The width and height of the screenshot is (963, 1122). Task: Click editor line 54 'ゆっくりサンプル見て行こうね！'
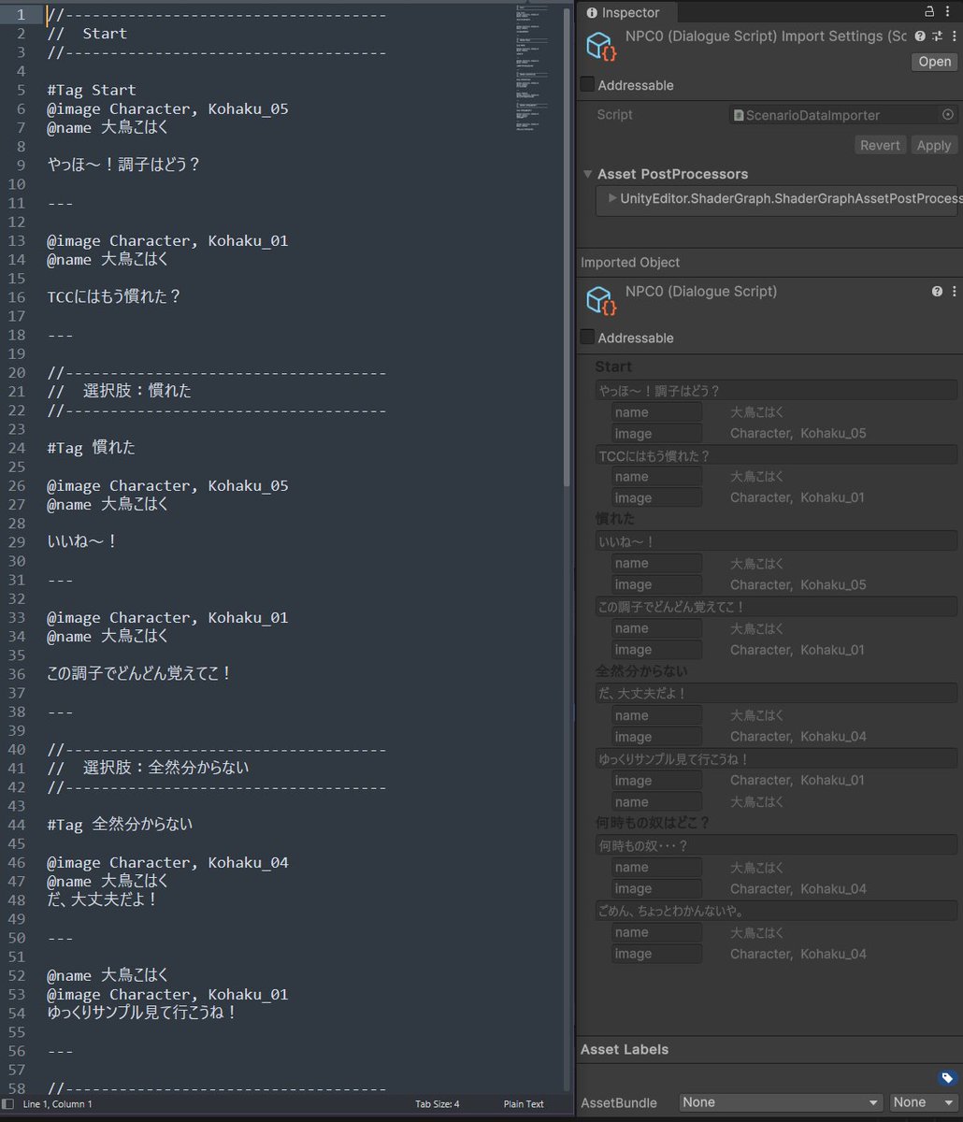[142, 1013]
